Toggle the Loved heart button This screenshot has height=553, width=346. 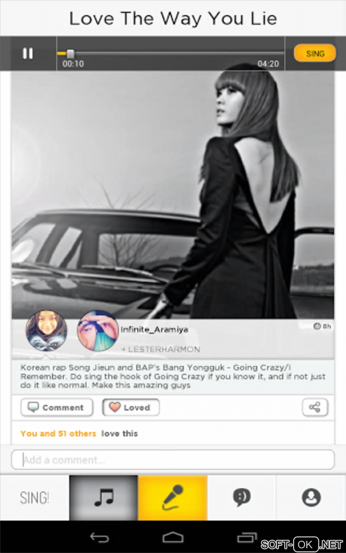(x=131, y=407)
